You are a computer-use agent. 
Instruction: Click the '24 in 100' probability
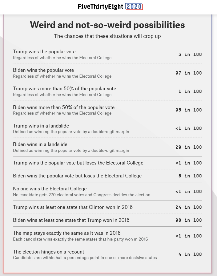coord(188,207)
